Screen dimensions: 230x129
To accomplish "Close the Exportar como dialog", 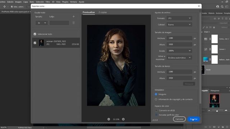I will (199, 6).
